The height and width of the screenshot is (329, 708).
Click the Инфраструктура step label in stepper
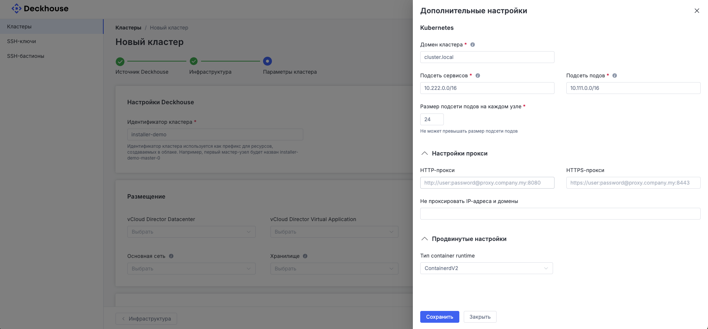[210, 72]
